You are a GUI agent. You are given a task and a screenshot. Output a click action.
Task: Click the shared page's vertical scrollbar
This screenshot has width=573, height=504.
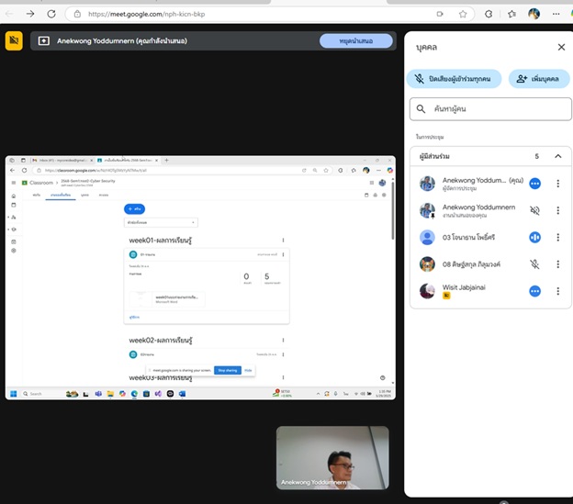point(393,210)
